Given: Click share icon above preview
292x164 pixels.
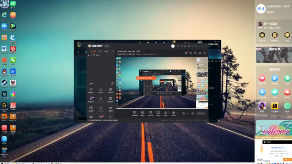Looking at the screenshot, I should pos(204,53).
